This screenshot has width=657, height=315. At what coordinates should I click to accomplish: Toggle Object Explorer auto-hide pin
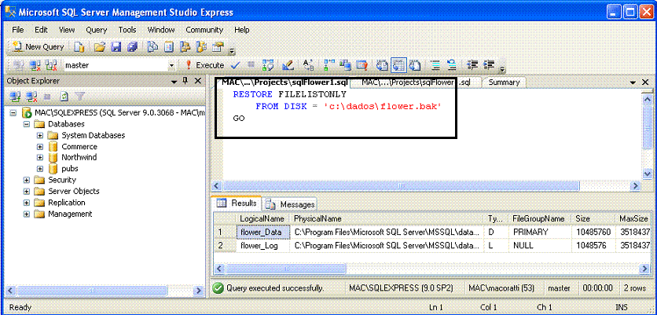[185, 80]
